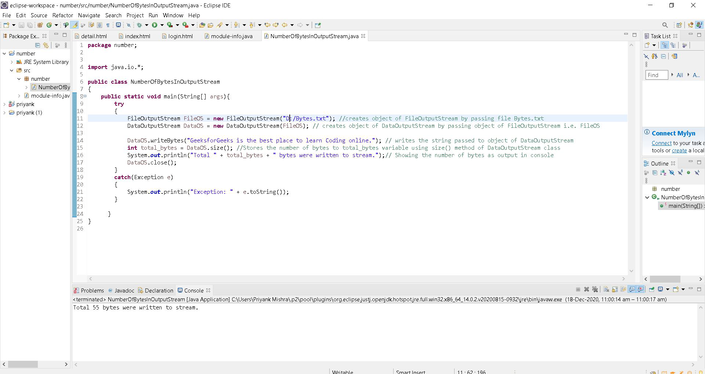705x374 pixels.
Task: Expand the priyank (1) project
Action: [x=4, y=113]
